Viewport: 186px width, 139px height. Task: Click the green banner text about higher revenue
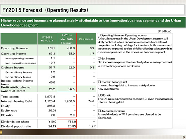(91, 23)
